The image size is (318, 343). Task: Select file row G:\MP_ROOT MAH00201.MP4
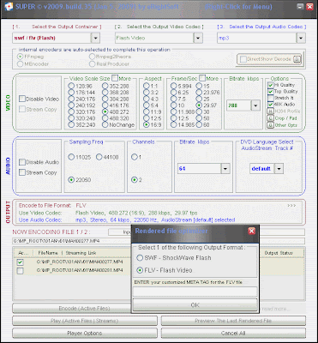coord(80,270)
